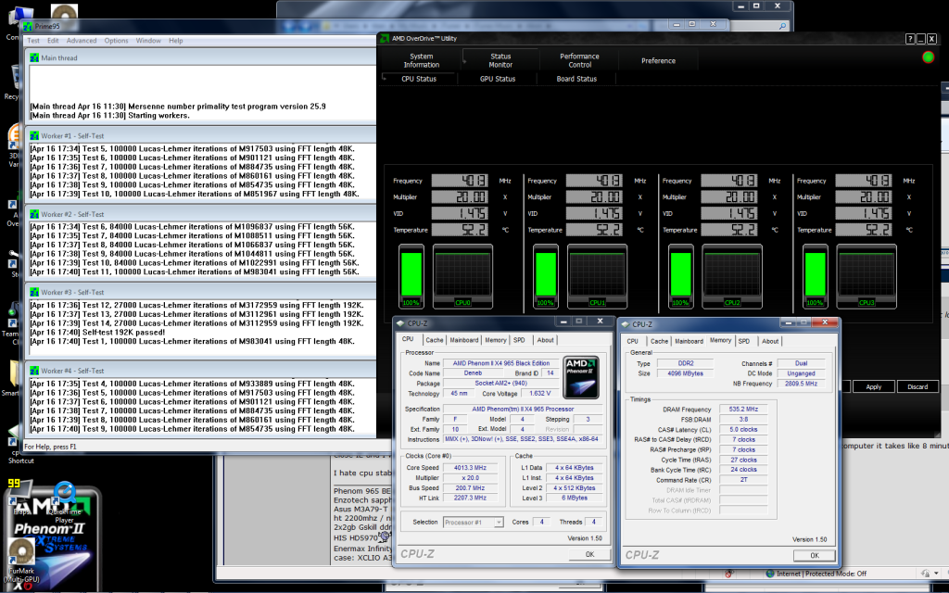Viewport: 949px width, 593px height.
Task: Click the Internet zone globe icon in status bar
Action: 770,574
